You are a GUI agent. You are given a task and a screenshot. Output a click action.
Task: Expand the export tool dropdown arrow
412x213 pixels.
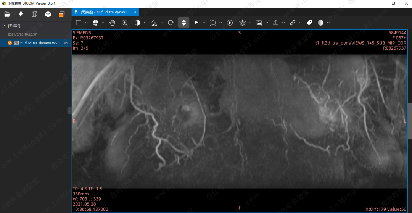coord(283,23)
